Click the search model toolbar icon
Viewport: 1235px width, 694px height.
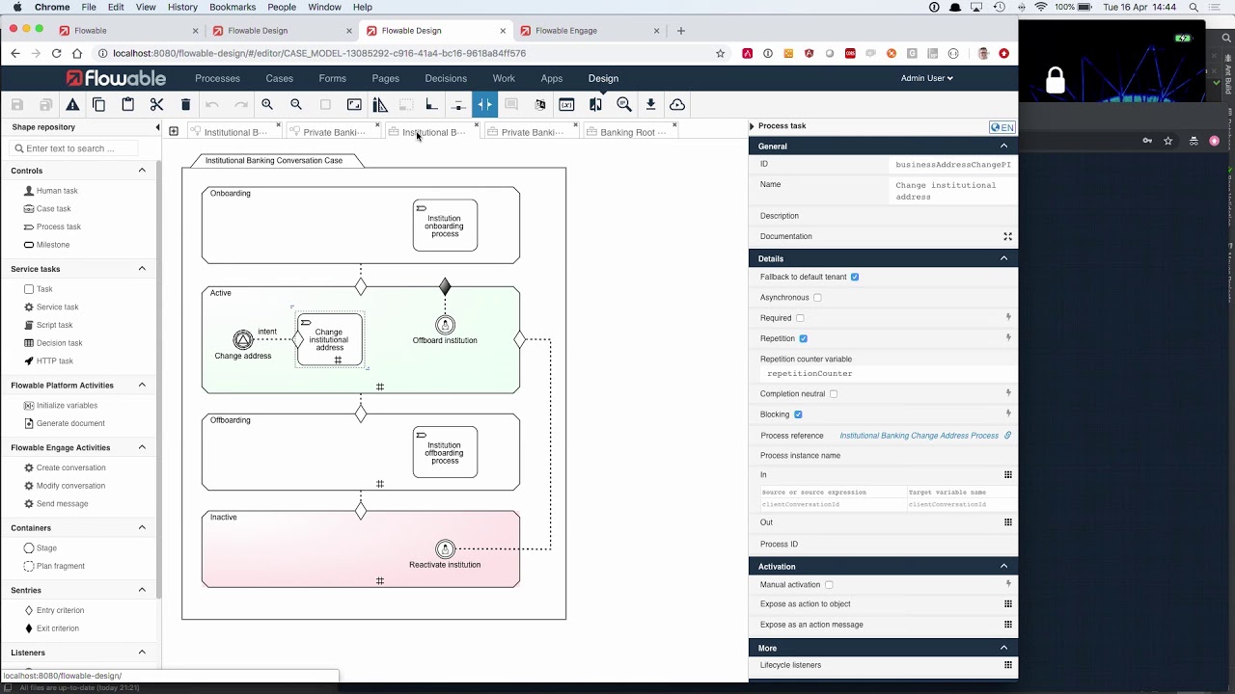tap(624, 104)
